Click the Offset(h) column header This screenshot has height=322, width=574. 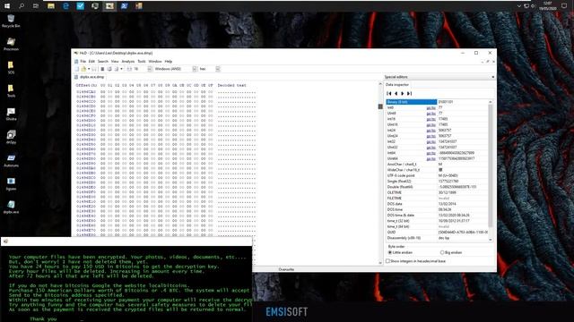[x=86, y=86]
